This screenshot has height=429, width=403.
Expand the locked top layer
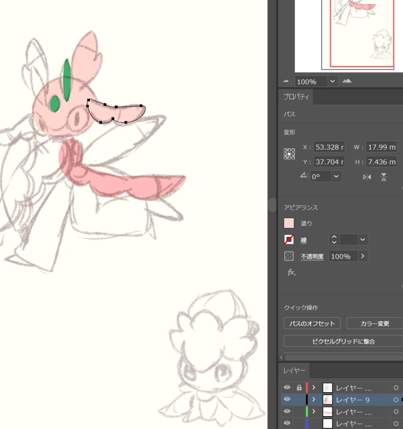click(x=314, y=388)
